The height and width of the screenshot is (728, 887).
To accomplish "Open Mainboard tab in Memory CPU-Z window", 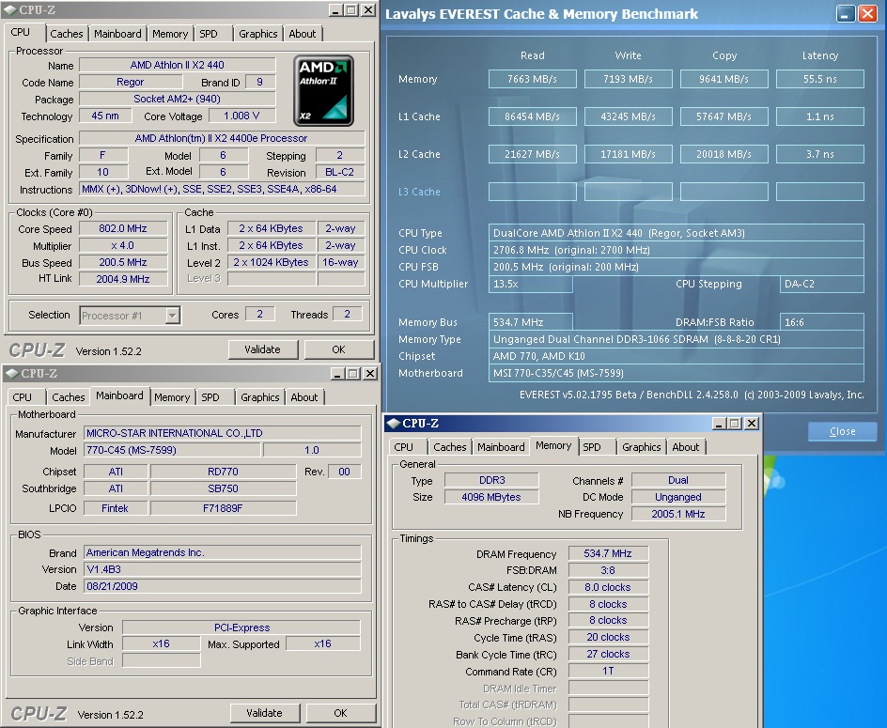I will [x=501, y=447].
